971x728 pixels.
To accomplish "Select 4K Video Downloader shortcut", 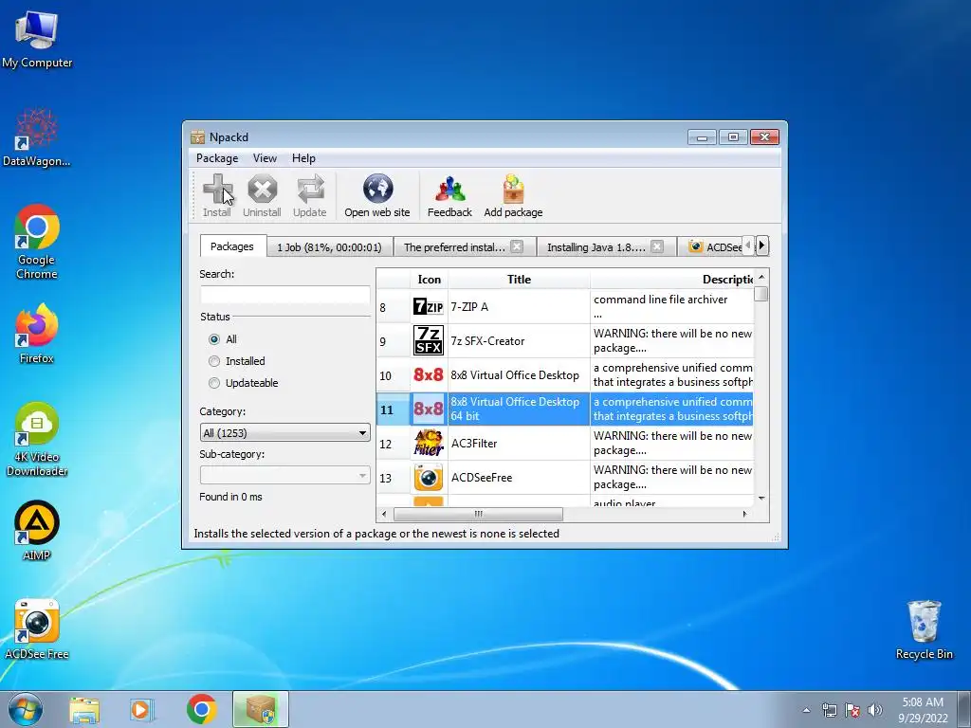I will tap(37, 439).
